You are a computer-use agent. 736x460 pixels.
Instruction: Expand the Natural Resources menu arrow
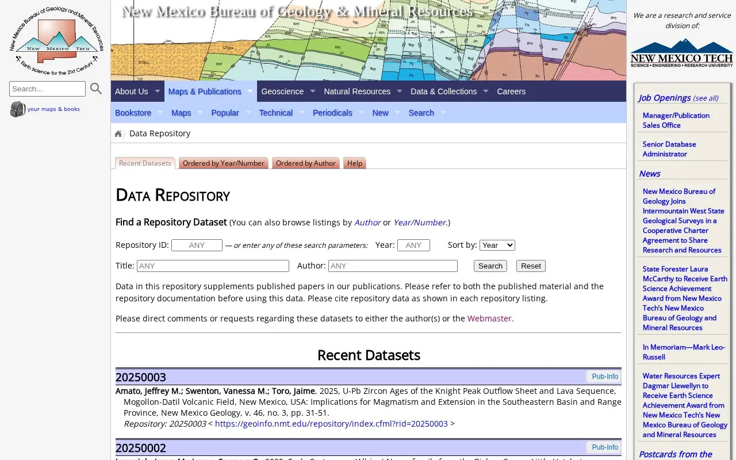[400, 91]
